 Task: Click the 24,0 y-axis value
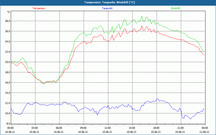pyautogui.click(x=8, y=42)
